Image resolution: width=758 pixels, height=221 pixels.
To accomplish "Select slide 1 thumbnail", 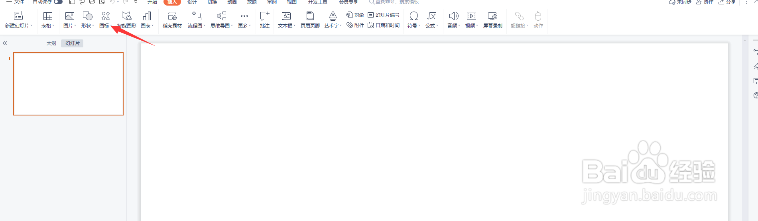I will pos(68,84).
